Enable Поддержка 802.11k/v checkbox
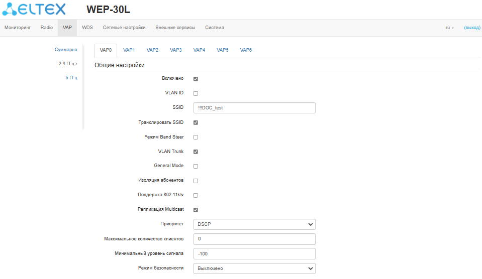The width and height of the screenshot is (482, 279). coord(196,196)
